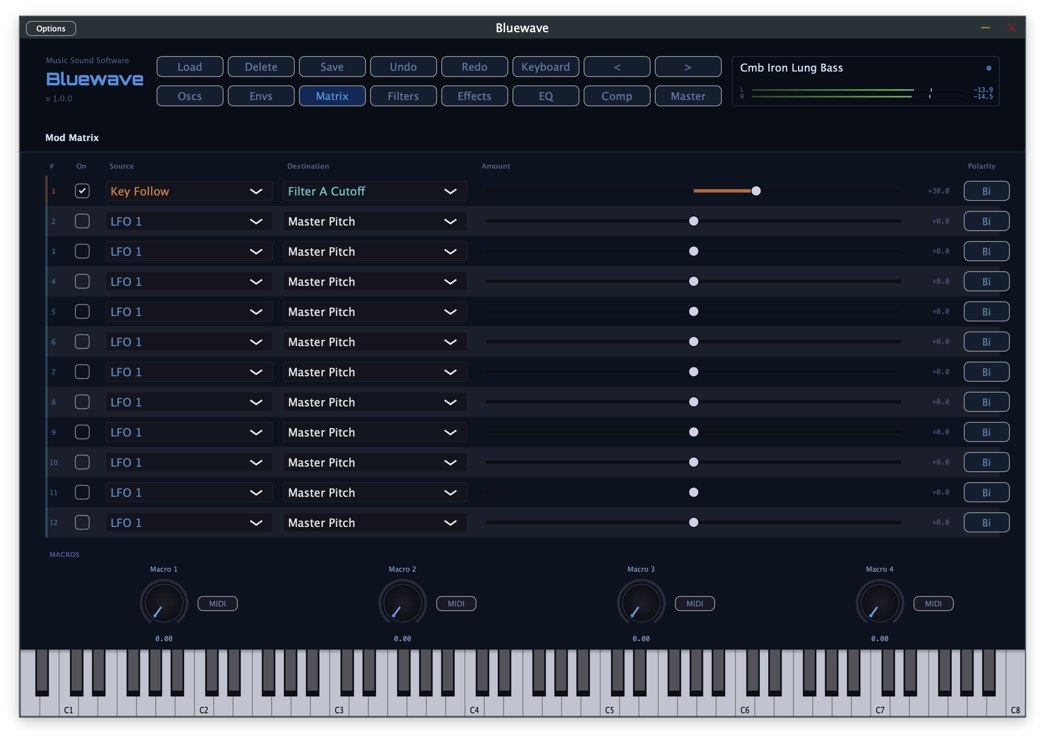Click row 2 amount slider handle

[693, 221]
